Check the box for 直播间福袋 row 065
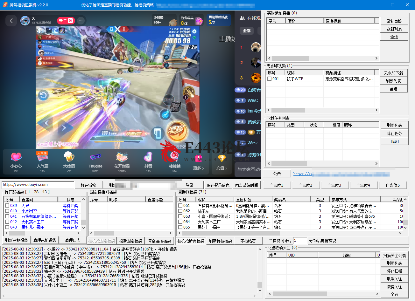The width and height of the screenshot is (415, 301). point(180,227)
